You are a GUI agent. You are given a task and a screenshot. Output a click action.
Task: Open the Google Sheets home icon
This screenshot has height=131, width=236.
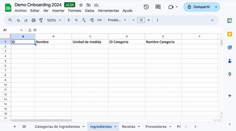pyautogui.click(x=8, y=7)
